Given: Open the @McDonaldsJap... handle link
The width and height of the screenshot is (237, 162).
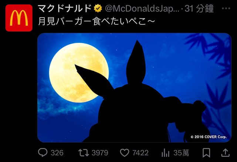Looking at the screenshot, I should click(x=142, y=9).
